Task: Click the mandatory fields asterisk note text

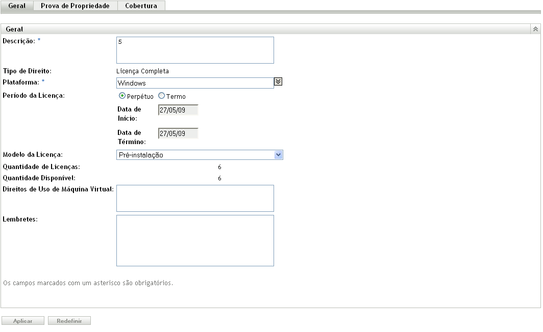Action: point(88,283)
